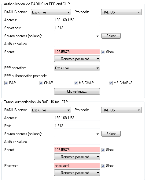Toggle the PAP checkbox
The image size is (147, 182).
click(6, 83)
